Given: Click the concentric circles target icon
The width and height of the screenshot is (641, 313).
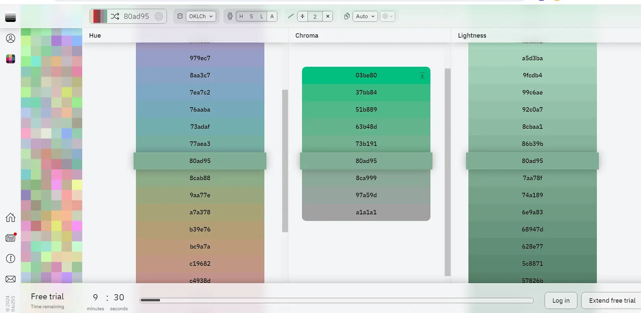Looking at the screenshot, I should (x=159, y=16).
